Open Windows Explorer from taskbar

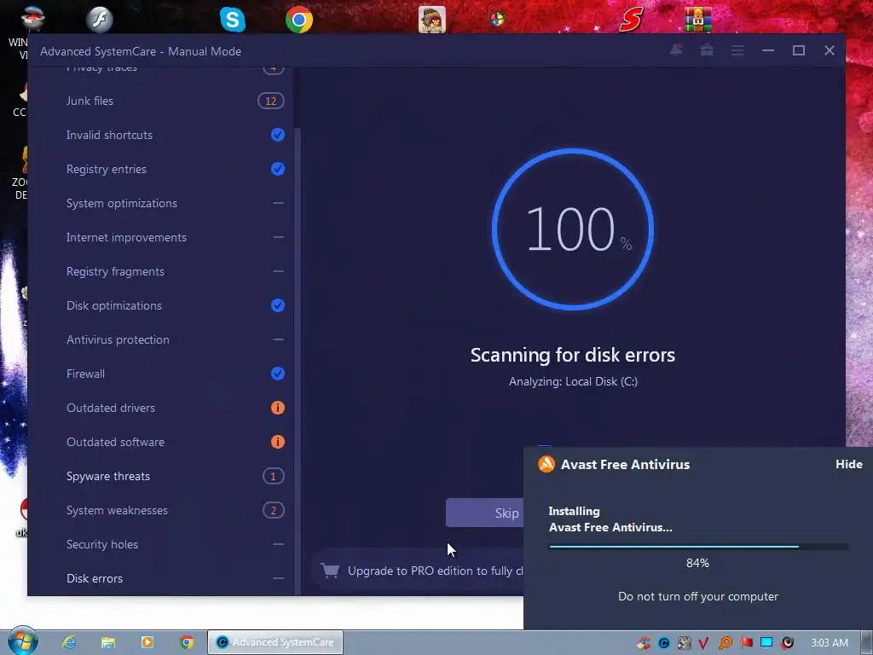tap(108, 642)
